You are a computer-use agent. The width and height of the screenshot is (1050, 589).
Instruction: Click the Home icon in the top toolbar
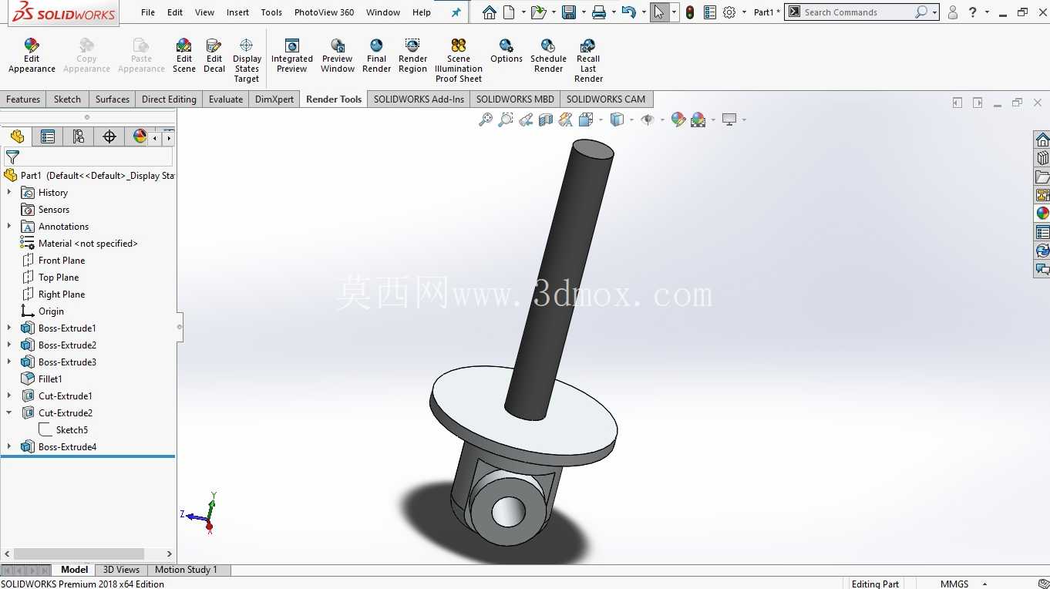(490, 12)
